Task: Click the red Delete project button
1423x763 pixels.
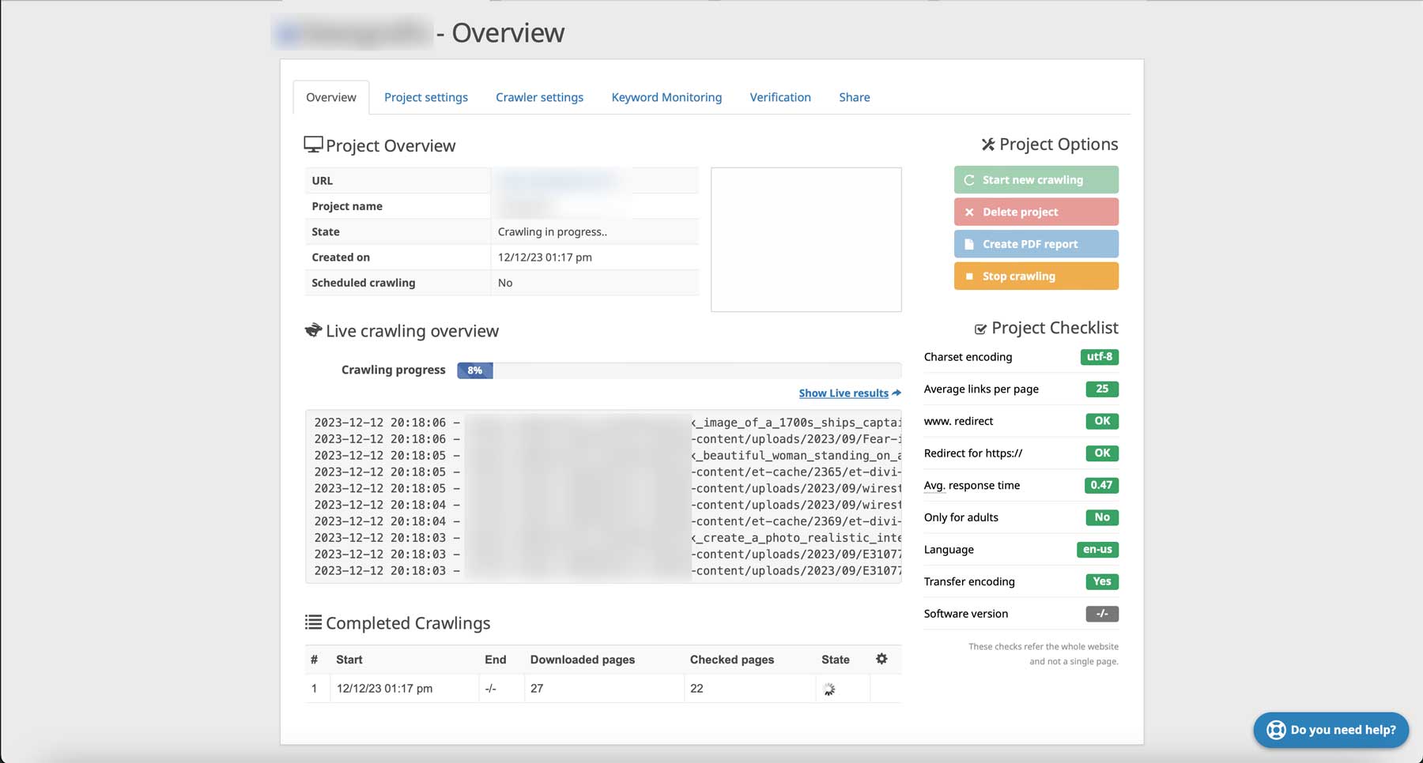Action: pos(1036,212)
